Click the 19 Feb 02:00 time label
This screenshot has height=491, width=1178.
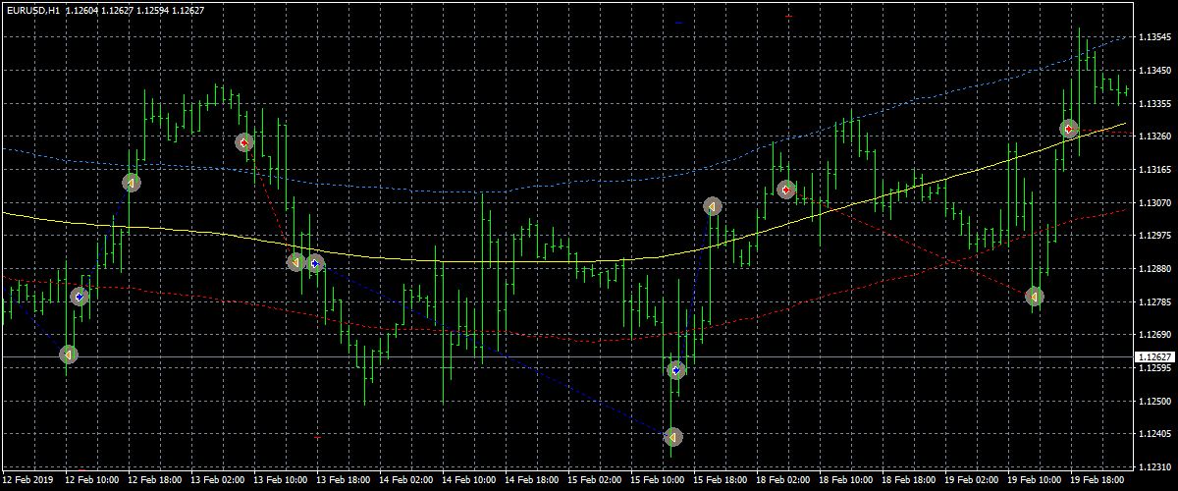[970, 480]
